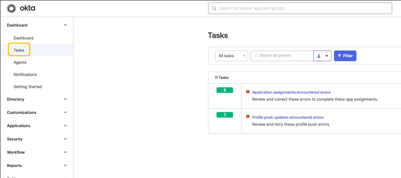
Task: Expand the Security section
Action: (x=37, y=139)
